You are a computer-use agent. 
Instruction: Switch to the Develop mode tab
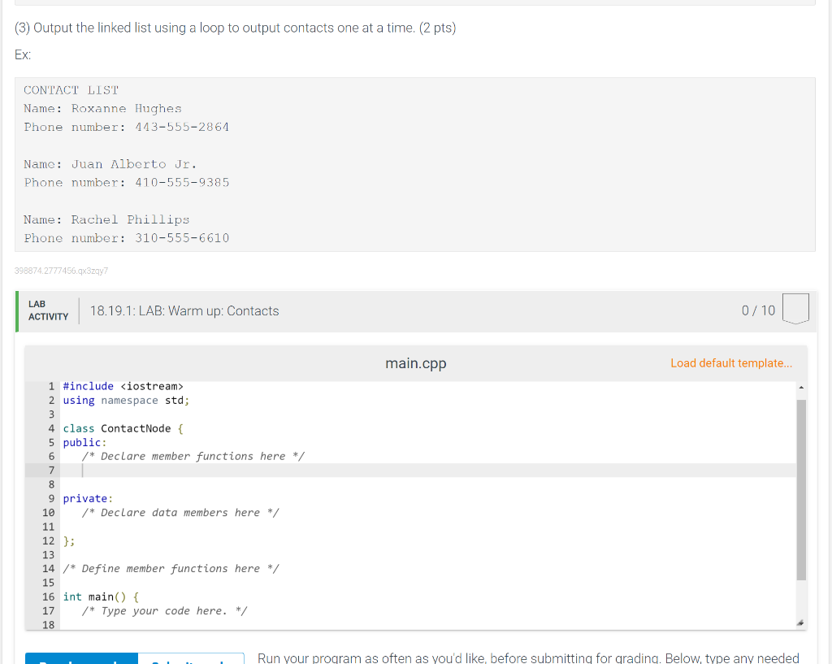coord(81,659)
